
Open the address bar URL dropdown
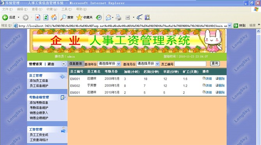pos(229,26)
